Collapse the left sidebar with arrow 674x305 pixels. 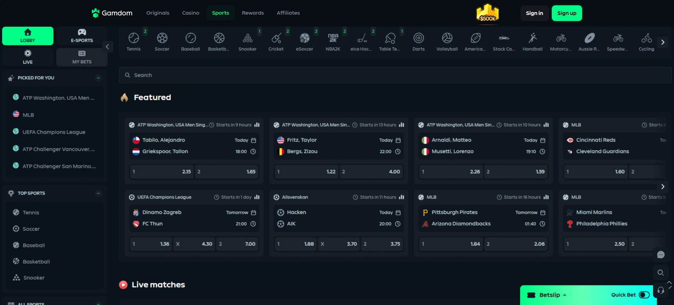click(x=107, y=47)
